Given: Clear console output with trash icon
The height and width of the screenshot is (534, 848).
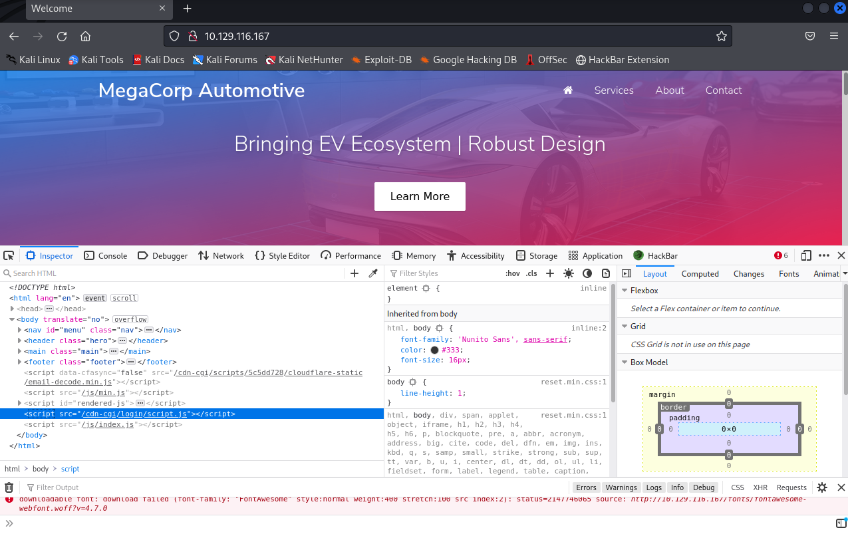Looking at the screenshot, I should click(9, 487).
